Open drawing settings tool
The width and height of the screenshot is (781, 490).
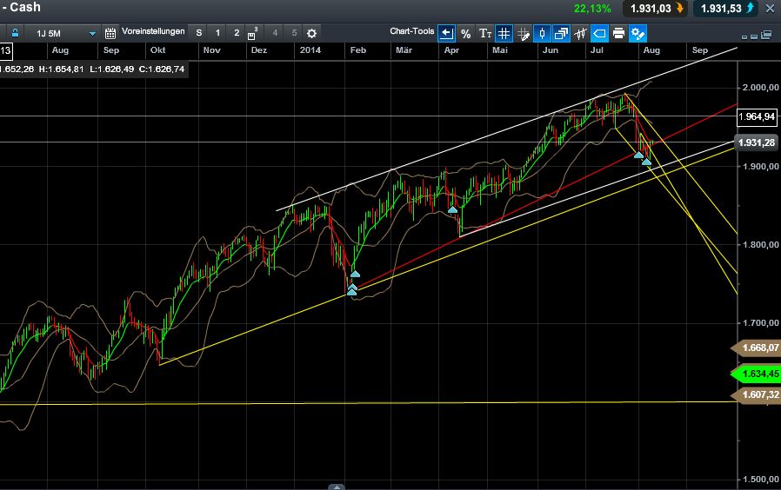coord(638,33)
